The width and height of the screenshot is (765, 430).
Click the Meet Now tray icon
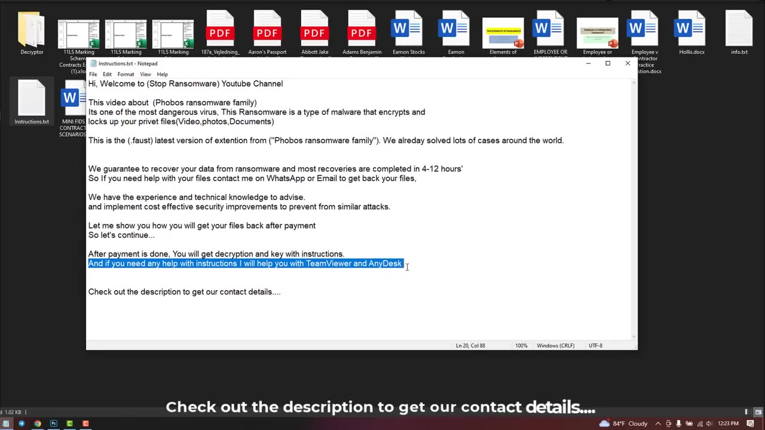coord(669,423)
